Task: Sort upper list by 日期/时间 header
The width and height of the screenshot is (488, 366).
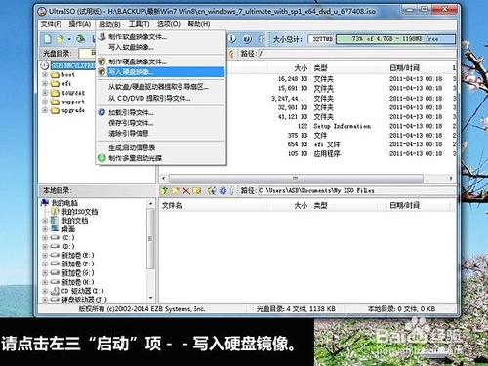Action: coord(404,68)
